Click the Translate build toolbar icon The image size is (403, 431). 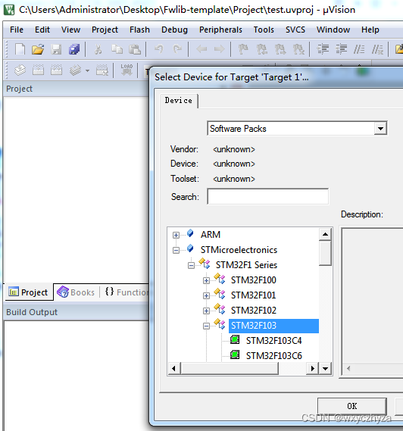click(20, 70)
